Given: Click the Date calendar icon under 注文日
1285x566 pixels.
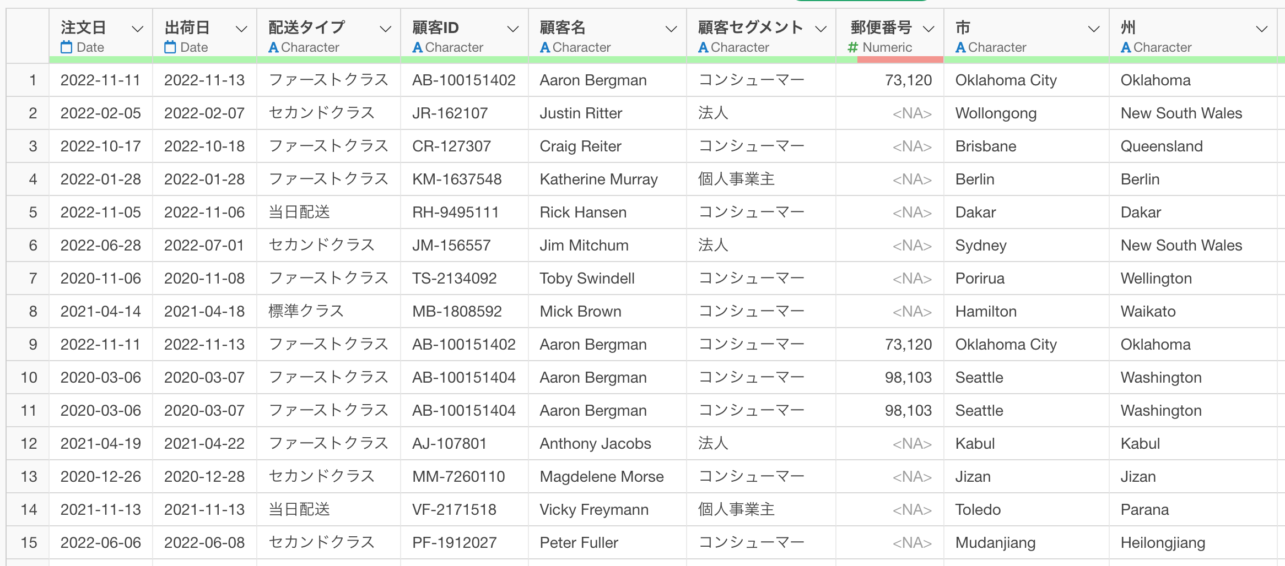Looking at the screenshot, I should (x=66, y=47).
